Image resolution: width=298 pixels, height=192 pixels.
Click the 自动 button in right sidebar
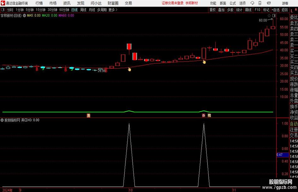(294, 124)
